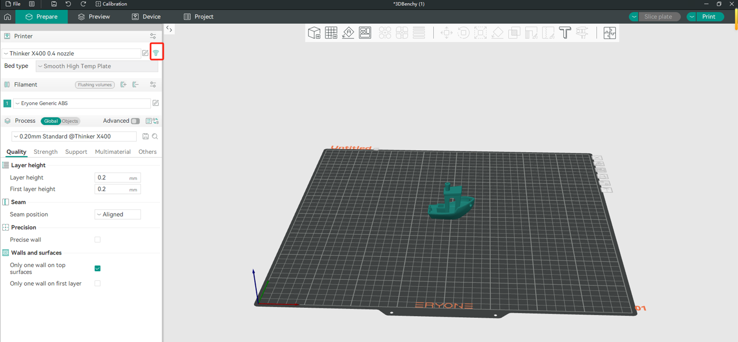Screen dimensions: 738x342
Task: Click the Add model cube icon
Action: pyautogui.click(x=314, y=33)
